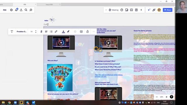187x105 pixels.
Task: Click the RBI board name
Action: click(5, 10)
